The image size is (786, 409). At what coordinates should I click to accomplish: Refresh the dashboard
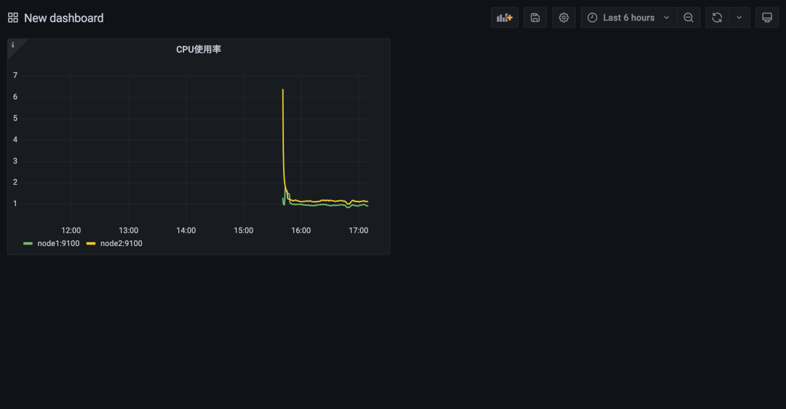pyautogui.click(x=717, y=17)
